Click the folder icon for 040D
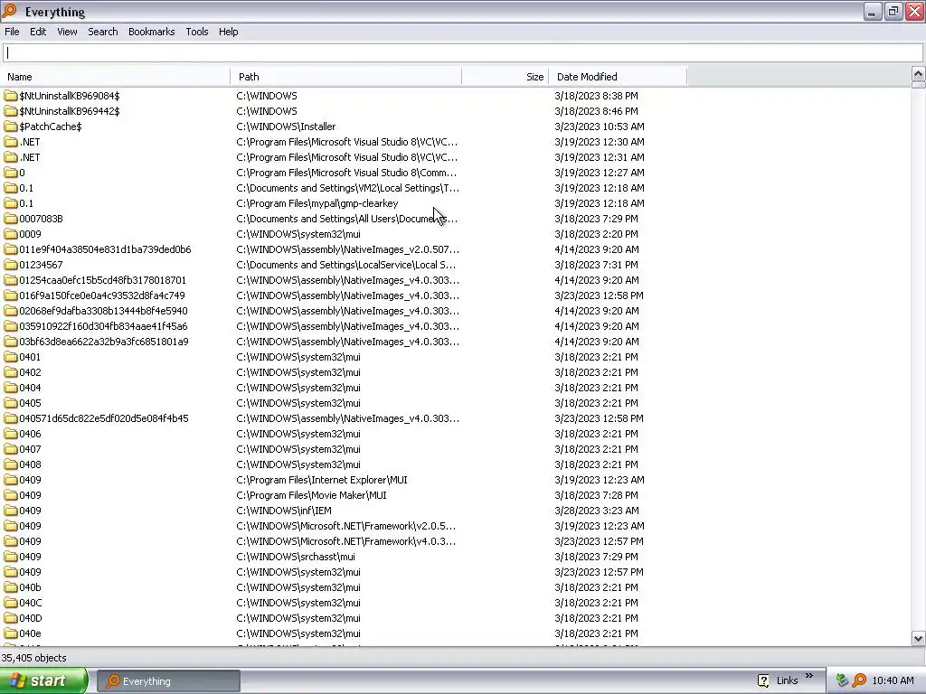 11,618
